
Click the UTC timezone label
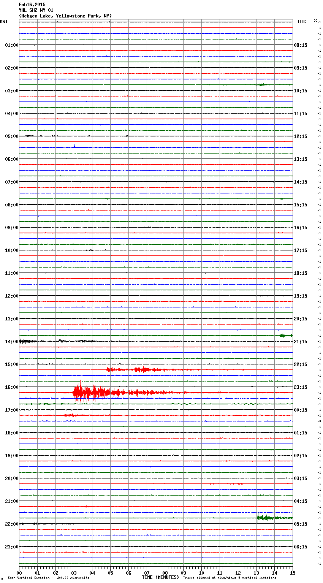(302, 22)
